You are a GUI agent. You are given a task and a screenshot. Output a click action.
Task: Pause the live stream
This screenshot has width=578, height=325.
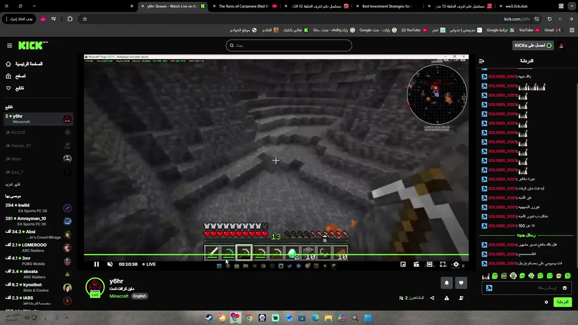pyautogui.click(x=97, y=264)
